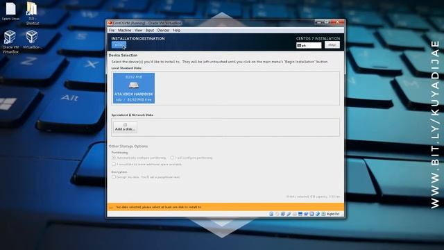444x250 pixels.
Task: Click the blue monitor display status icon
Action: [300, 214]
